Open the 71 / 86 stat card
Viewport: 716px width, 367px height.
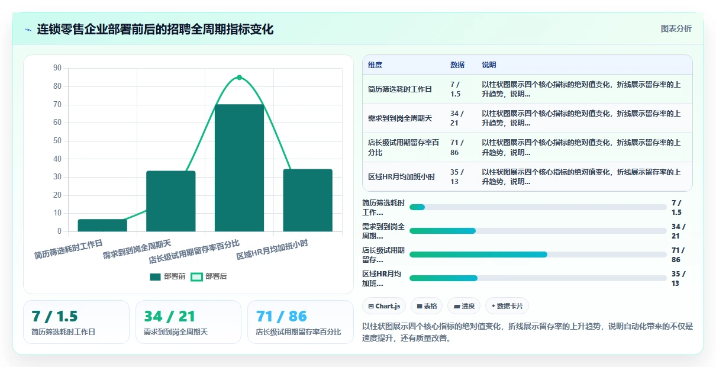[x=301, y=322]
